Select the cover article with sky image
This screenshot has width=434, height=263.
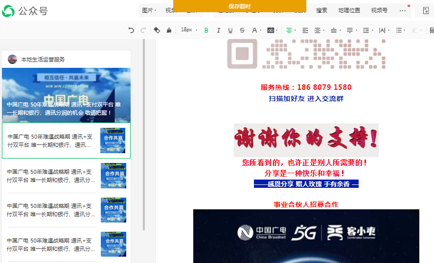(x=66, y=95)
